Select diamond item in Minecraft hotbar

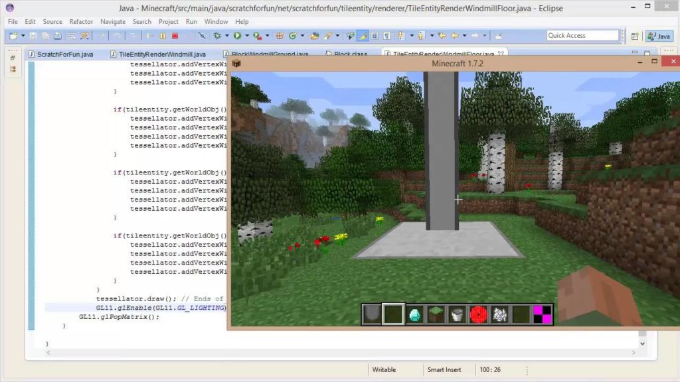coord(414,315)
